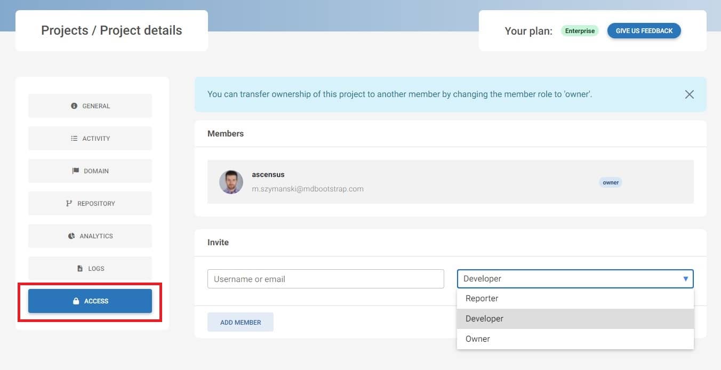Switch to the Analytics section
The image size is (721, 370).
(x=90, y=236)
